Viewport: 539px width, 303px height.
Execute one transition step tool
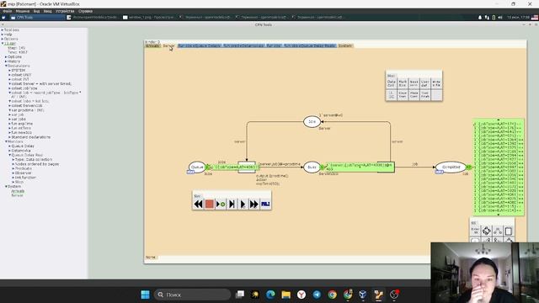[x=232, y=204]
